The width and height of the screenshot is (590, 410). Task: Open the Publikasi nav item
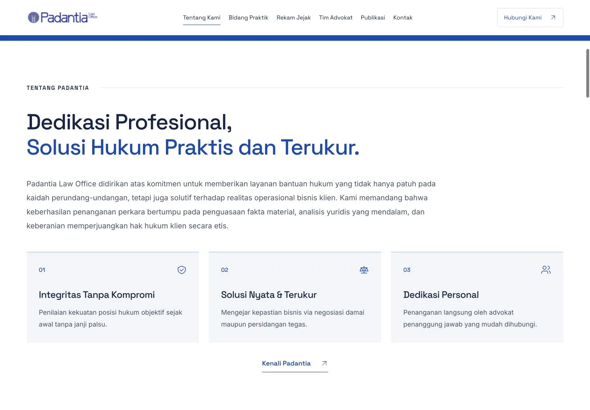373,18
